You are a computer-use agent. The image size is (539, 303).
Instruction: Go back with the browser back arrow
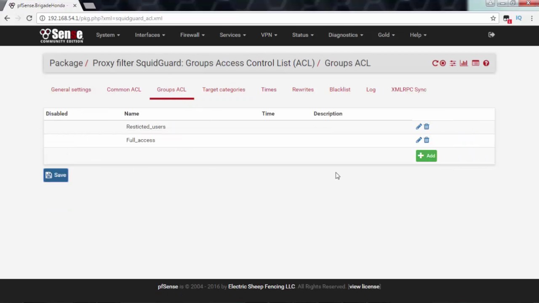(7, 18)
